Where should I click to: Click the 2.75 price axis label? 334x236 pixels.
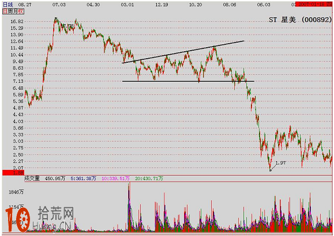[18, 148]
